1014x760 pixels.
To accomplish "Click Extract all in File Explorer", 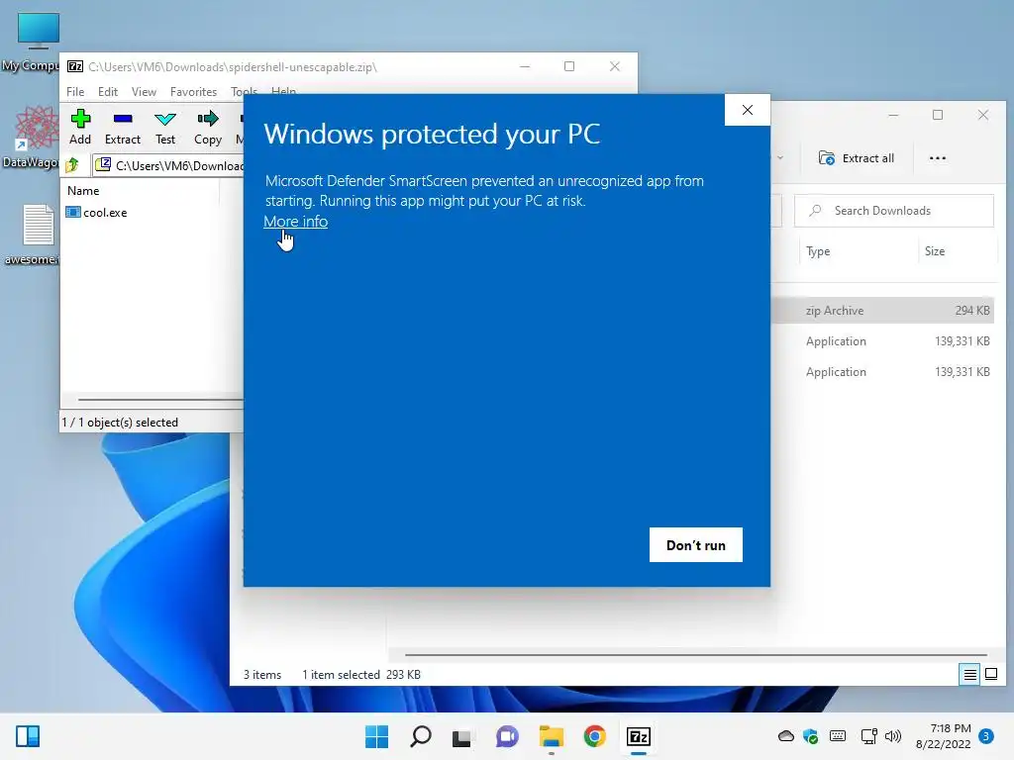I will point(856,158).
